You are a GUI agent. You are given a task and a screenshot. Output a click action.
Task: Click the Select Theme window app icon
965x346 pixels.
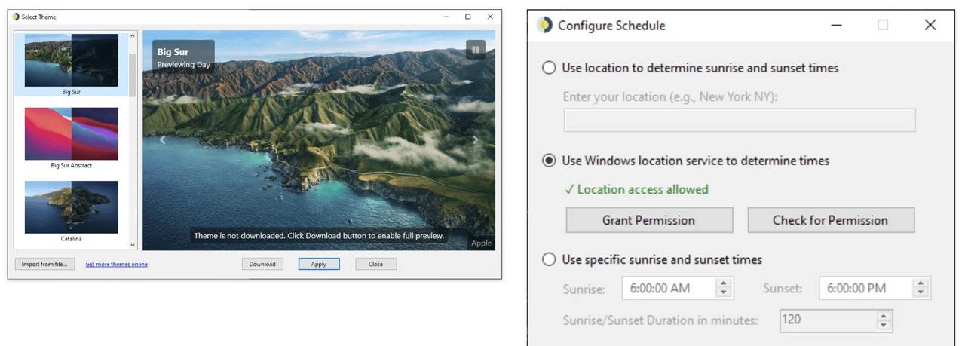[16, 17]
